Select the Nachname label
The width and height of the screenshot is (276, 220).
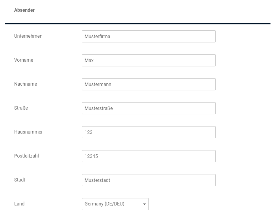26,84
